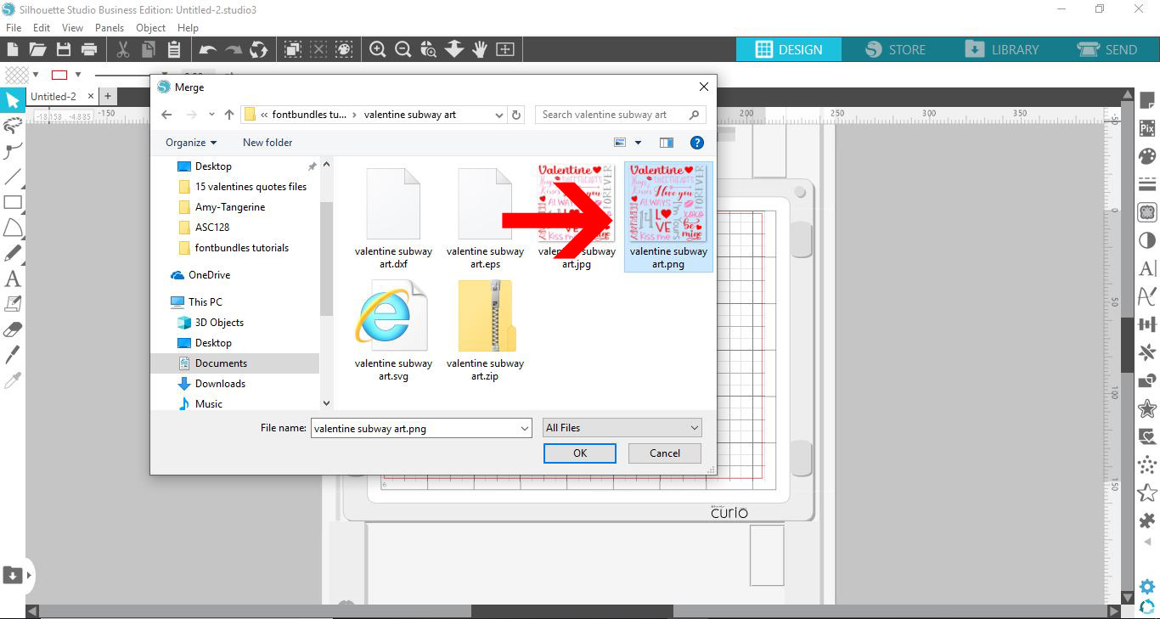
Task: Open the Preferences gear icon
Action: (x=1147, y=587)
